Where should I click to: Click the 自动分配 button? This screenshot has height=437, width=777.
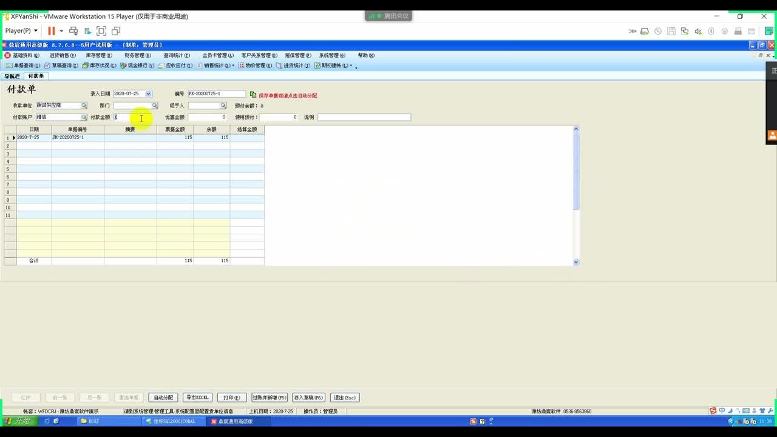click(x=163, y=398)
